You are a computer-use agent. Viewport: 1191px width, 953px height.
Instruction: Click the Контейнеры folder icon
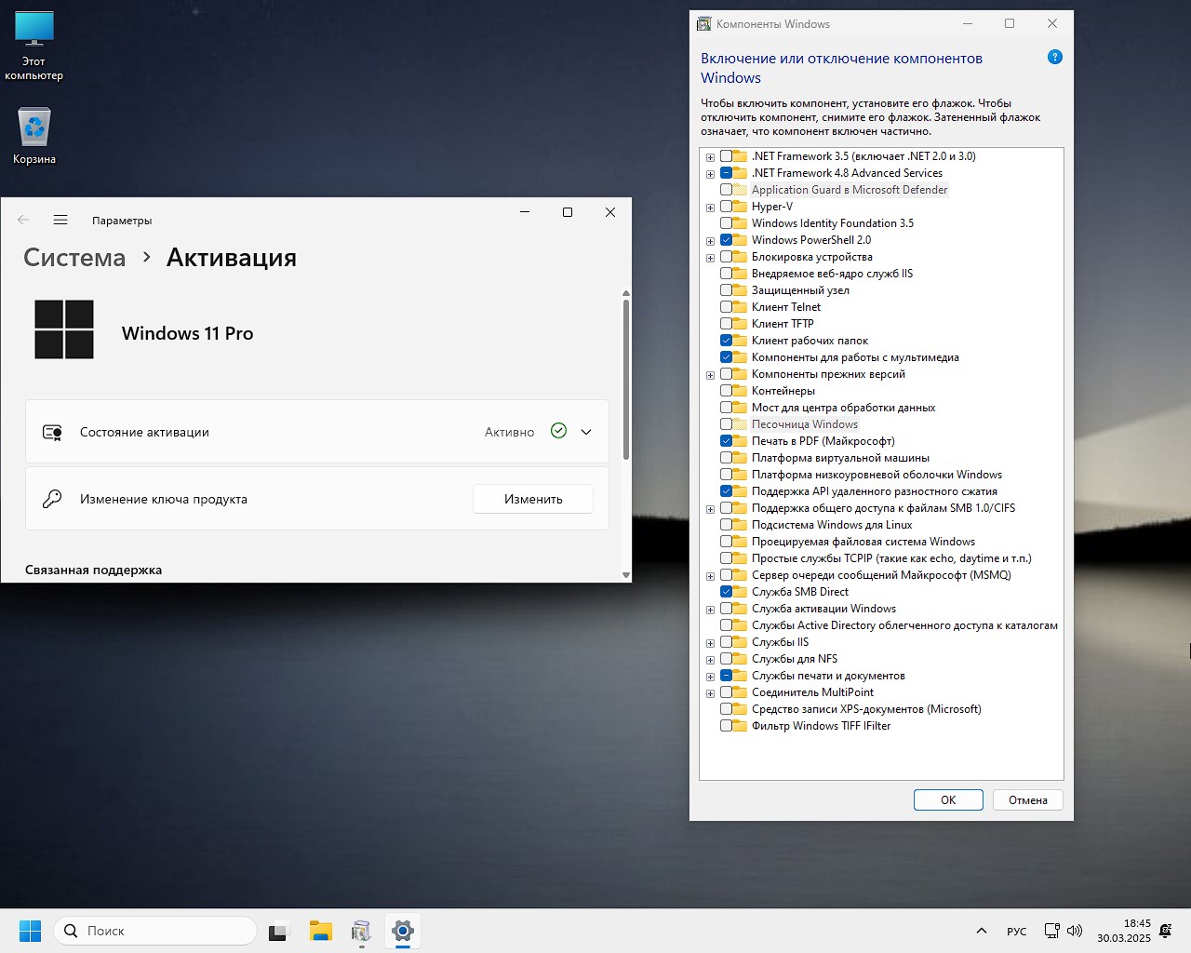pyautogui.click(x=741, y=391)
